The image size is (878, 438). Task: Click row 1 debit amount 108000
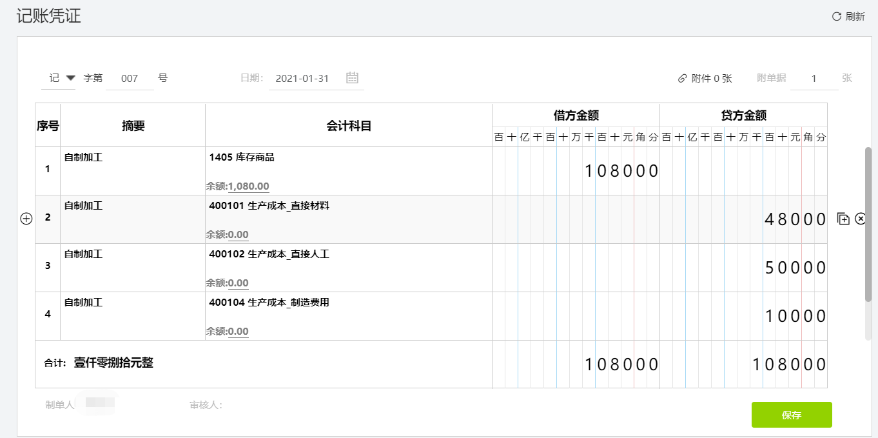tap(621, 171)
